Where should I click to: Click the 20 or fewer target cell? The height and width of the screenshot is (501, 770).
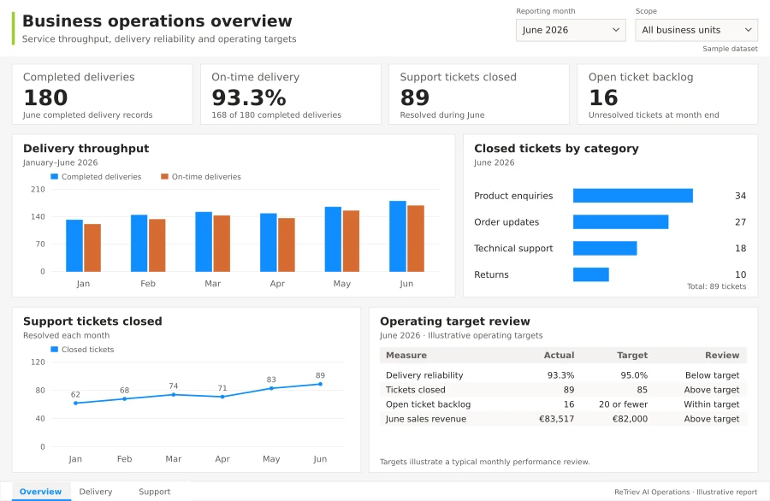pos(623,404)
